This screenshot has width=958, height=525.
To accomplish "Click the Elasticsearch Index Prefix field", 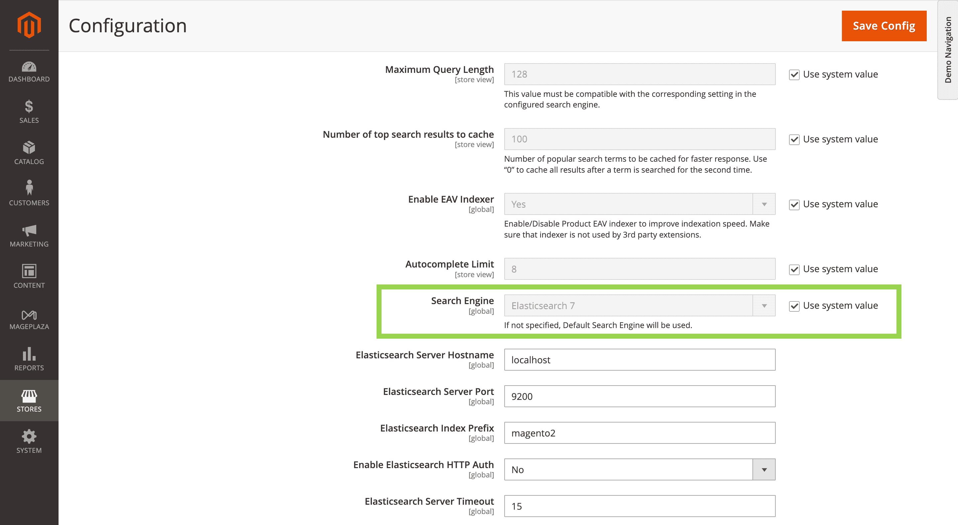I will pyautogui.click(x=640, y=433).
